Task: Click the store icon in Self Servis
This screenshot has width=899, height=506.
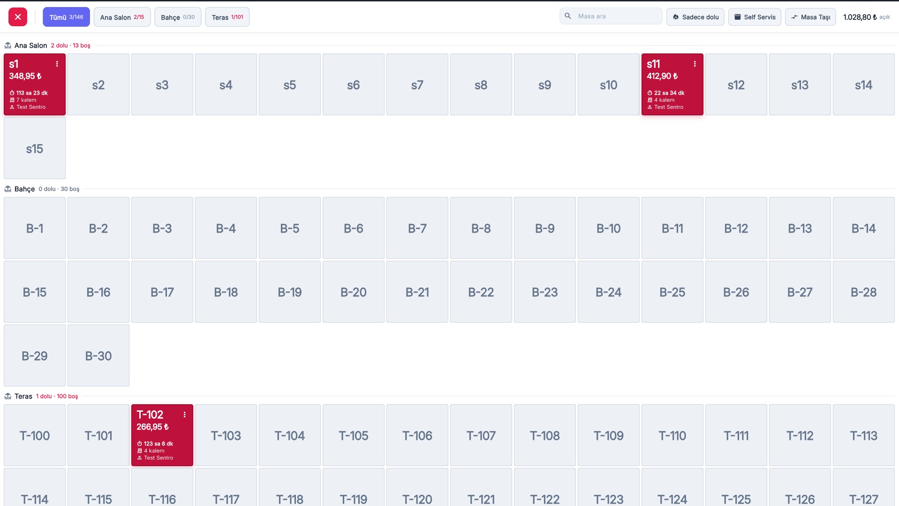Action: [738, 17]
